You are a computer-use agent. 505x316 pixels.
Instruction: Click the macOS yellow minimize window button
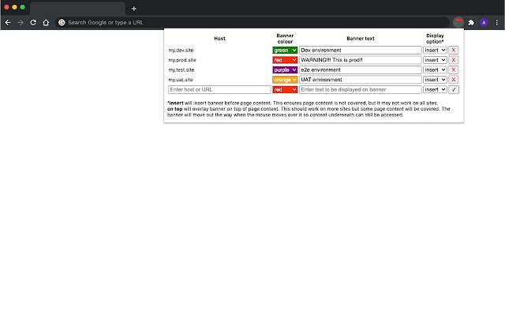[x=14, y=7]
